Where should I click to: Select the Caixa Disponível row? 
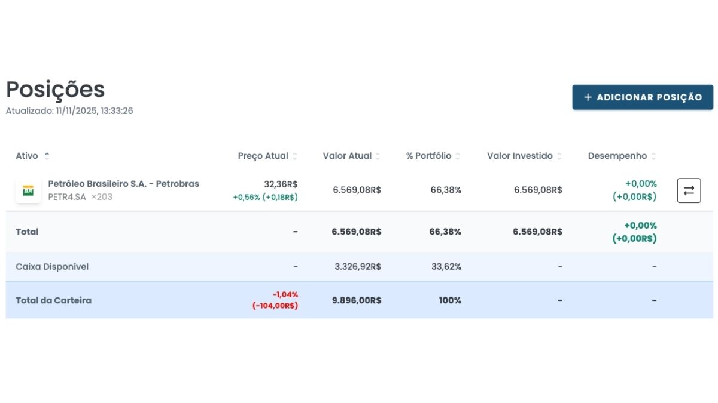(x=52, y=267)
